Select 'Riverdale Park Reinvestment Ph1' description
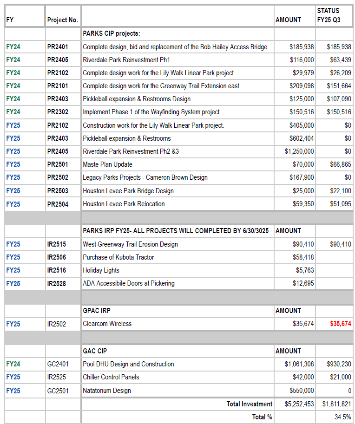Viewport: 355px width, 424px height. pos(126,60)
